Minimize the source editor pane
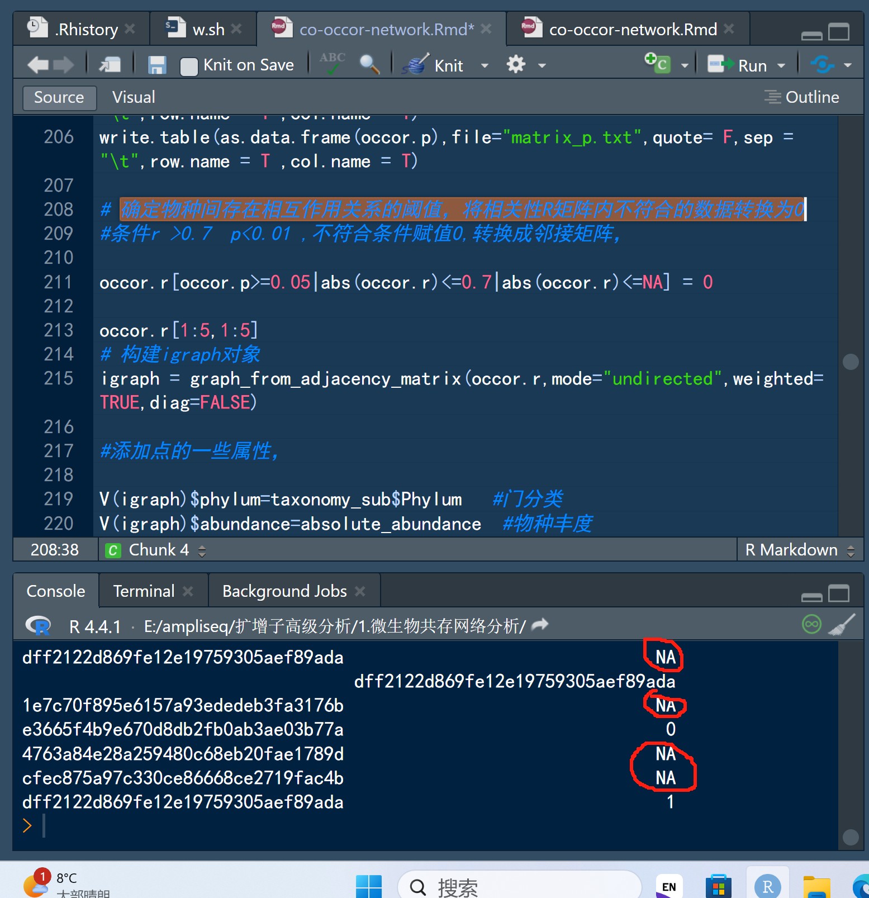 point(811,35)
